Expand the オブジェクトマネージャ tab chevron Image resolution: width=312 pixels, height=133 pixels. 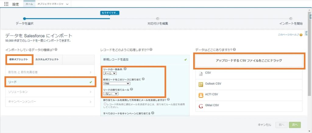(67, 4)
